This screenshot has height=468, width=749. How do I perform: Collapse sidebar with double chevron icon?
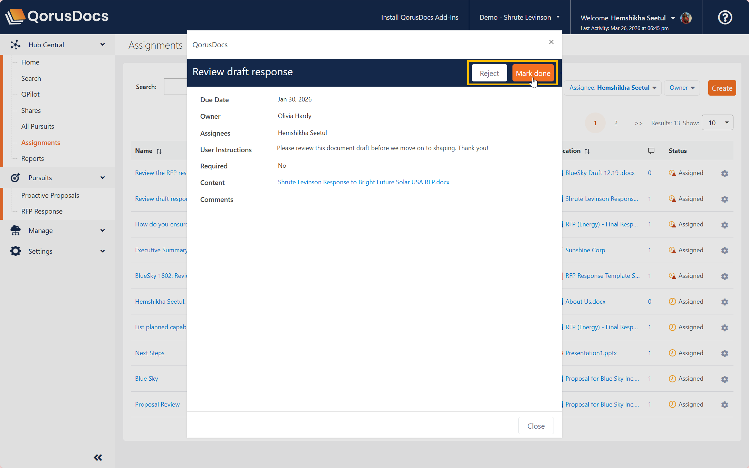tap(98, 458)
